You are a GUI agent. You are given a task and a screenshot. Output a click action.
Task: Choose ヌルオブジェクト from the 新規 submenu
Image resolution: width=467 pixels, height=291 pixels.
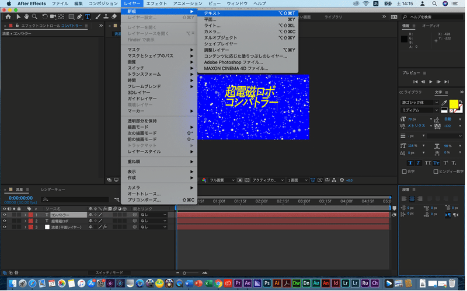(248, 38)
